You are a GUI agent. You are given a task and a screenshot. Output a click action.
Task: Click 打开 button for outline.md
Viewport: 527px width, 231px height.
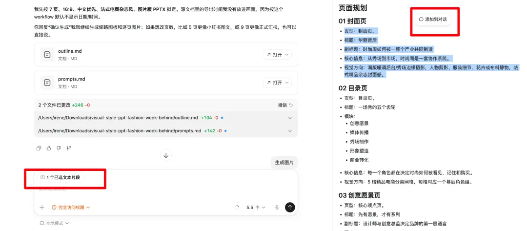[x=277, y=55]
